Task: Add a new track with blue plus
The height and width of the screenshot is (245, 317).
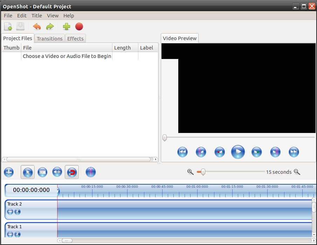Action: point(9,172)
